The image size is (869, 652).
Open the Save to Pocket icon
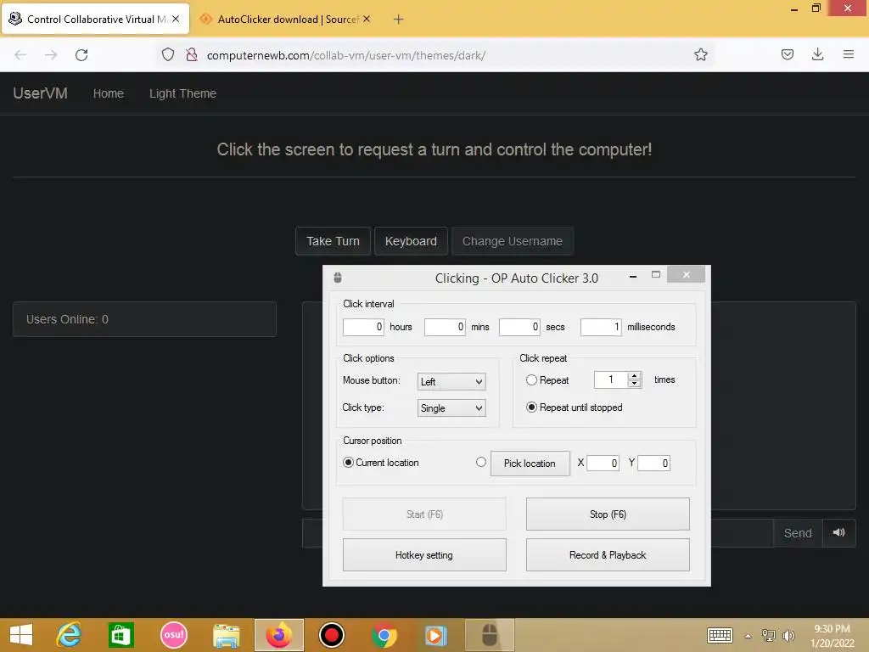point(787,54)
